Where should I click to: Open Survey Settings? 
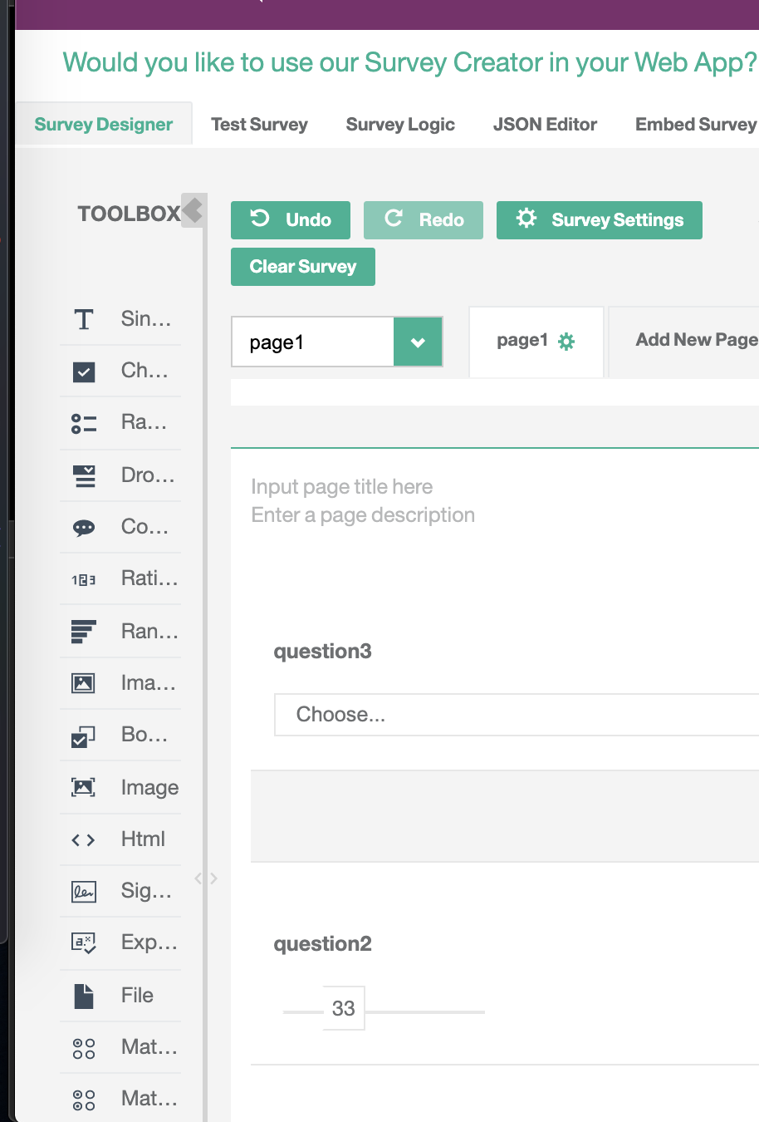(x=599, y=219)
